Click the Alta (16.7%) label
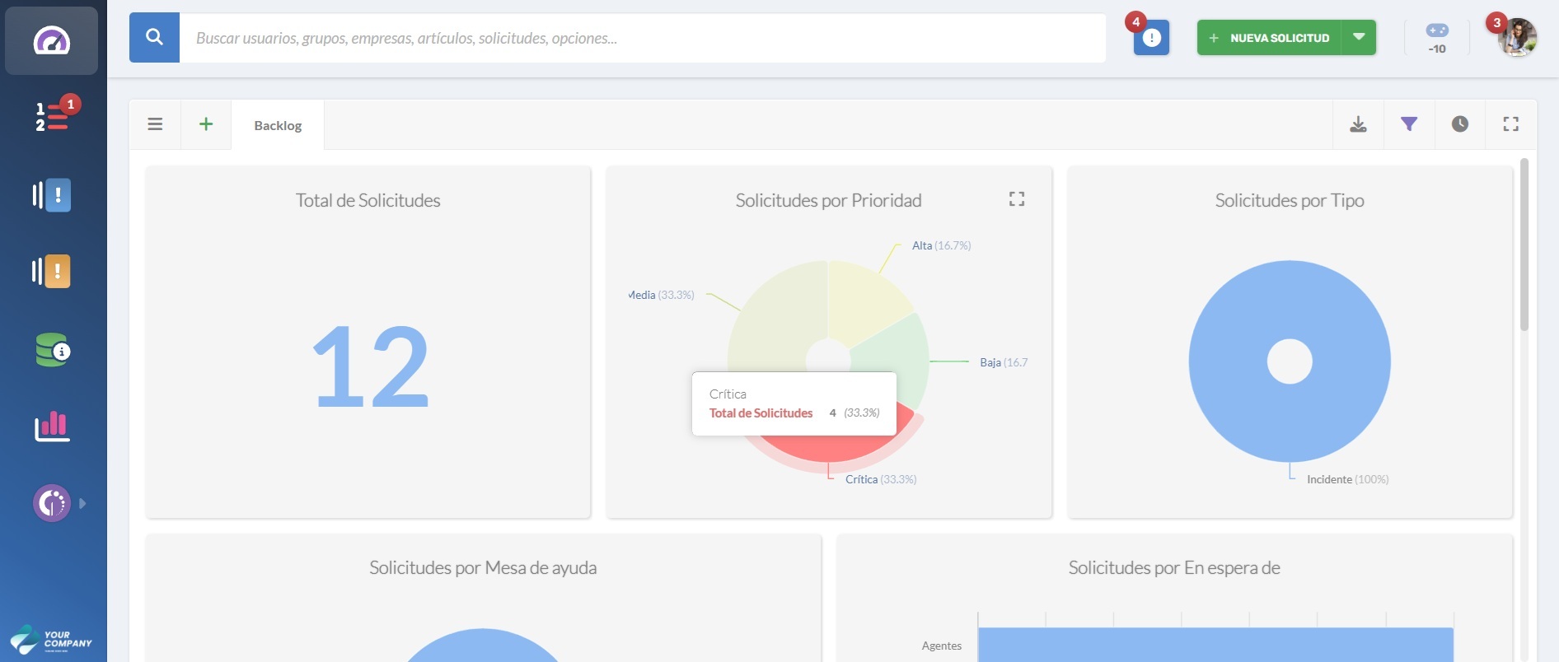This screenshot has width=1559, height=662. point(941,245)
